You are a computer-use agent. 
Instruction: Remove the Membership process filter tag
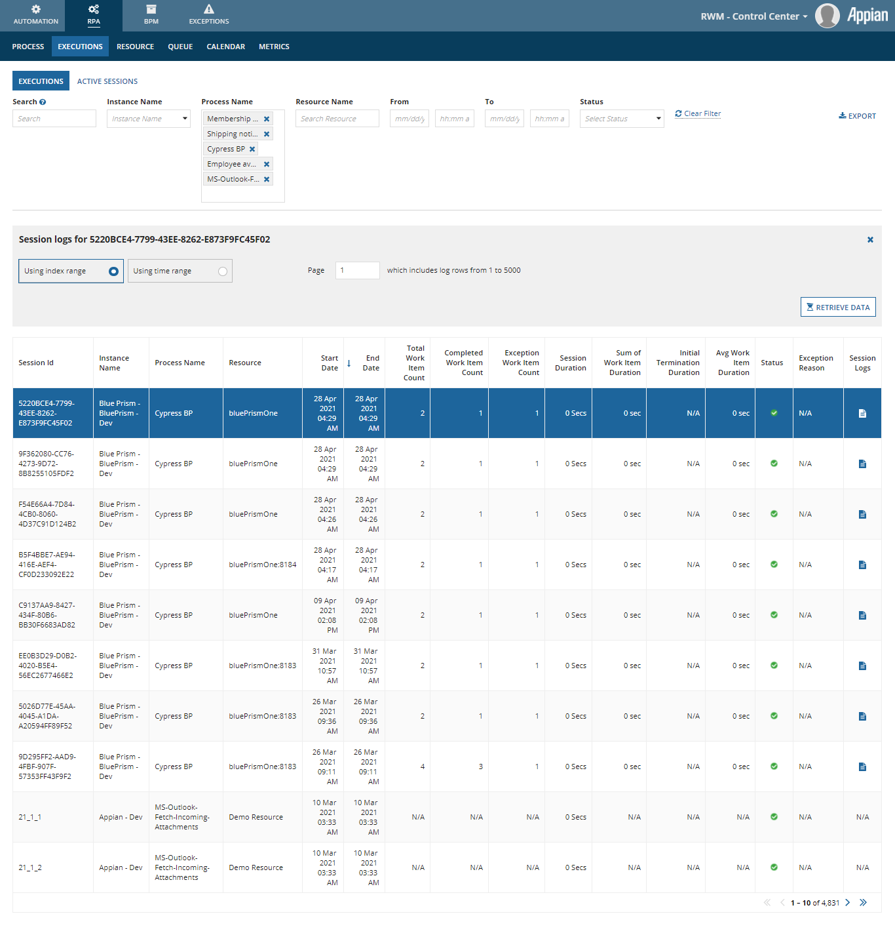pyautogui.click(x=267, y=119)
